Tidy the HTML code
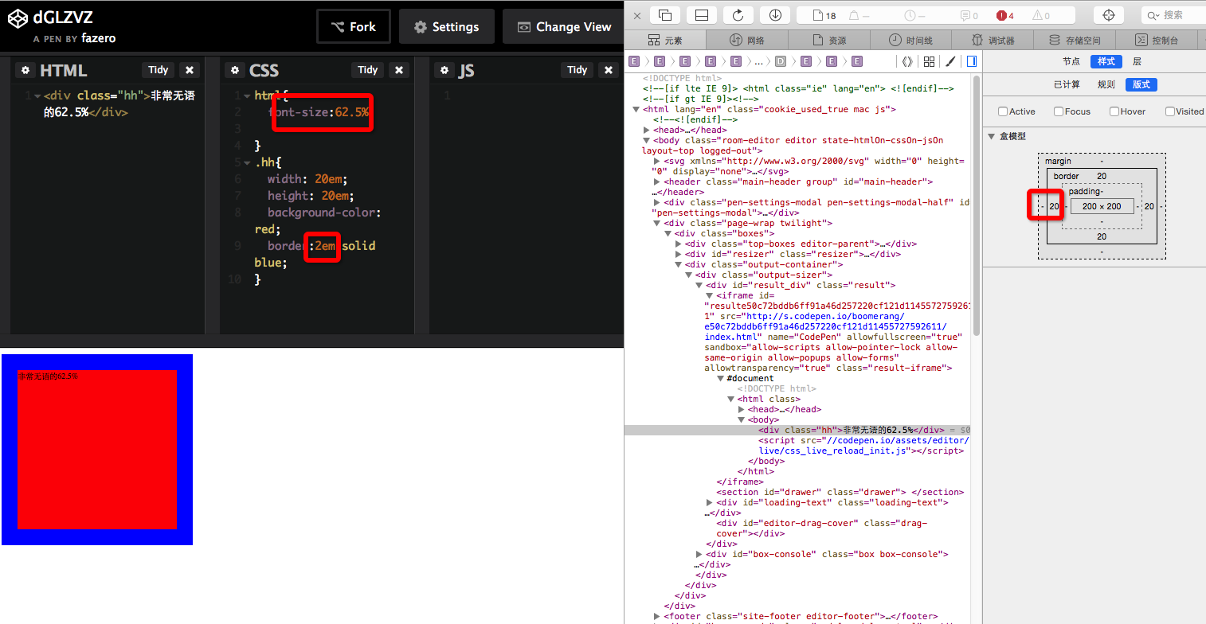The height and width of the screenshot is (624, 1206). (x=158, y=70)
